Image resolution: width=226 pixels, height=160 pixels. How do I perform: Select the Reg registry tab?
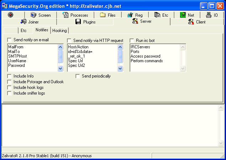(135, 15)
